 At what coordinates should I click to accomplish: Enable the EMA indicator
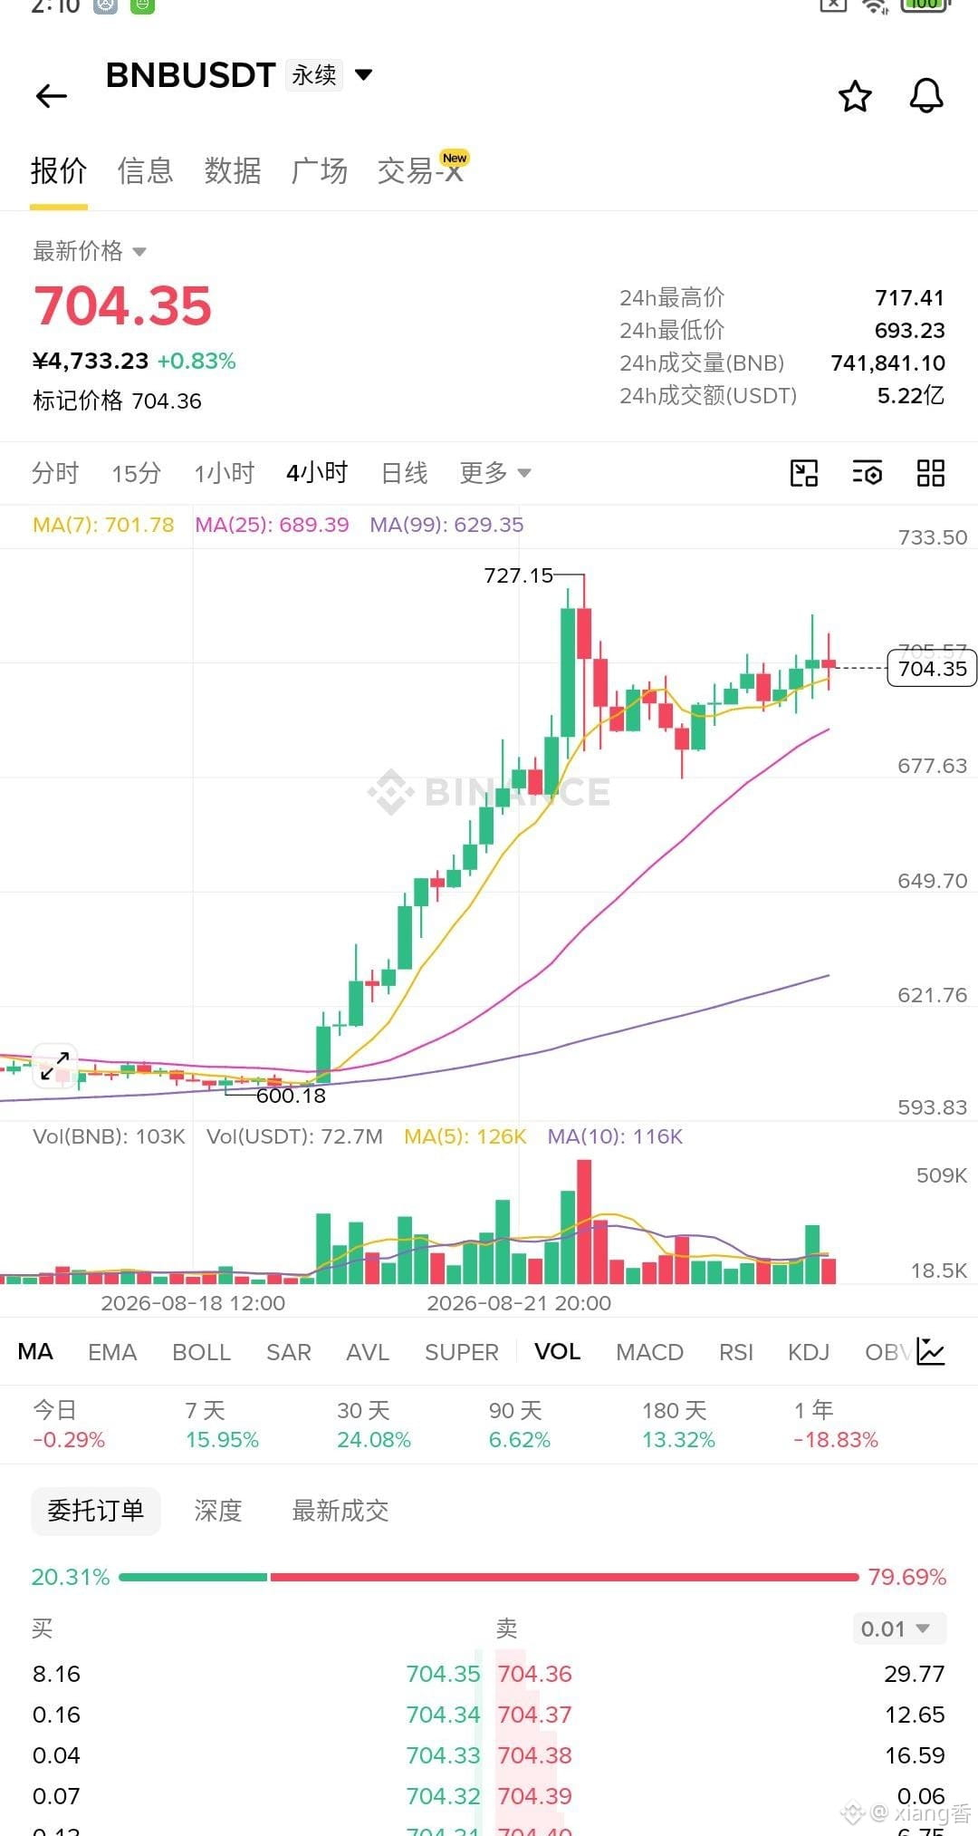pyautogui.click(x=112, y=1352)
